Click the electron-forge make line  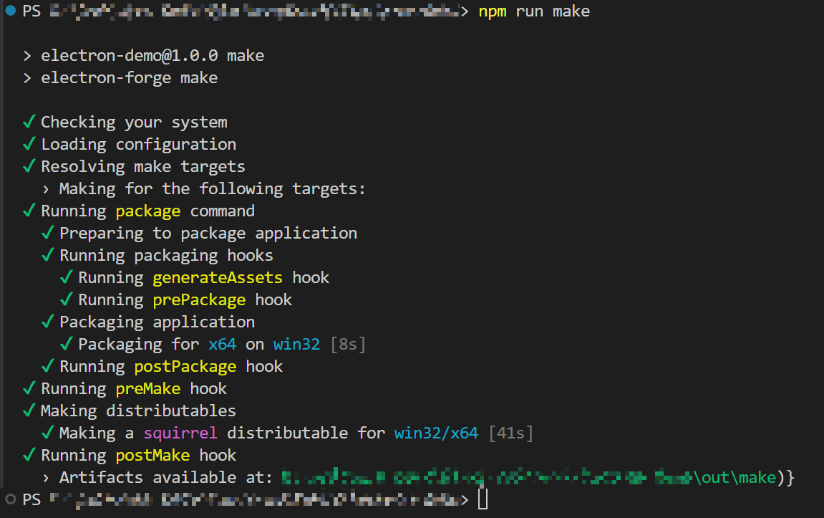pos(129,77)
